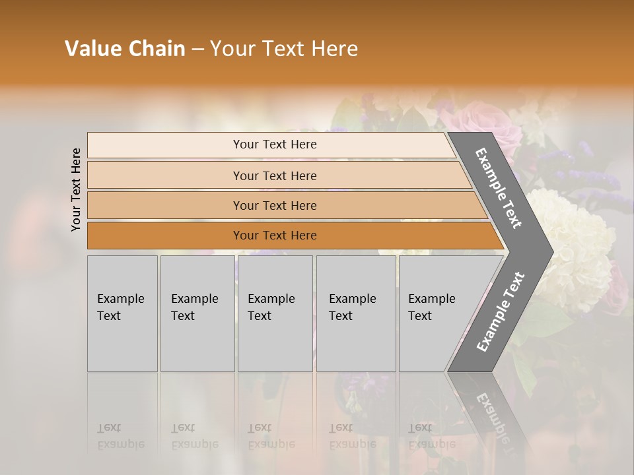634x475 pixels.
Task: Select the topmost lightest "Your Text Here" bar
Action: pos(274,144)
